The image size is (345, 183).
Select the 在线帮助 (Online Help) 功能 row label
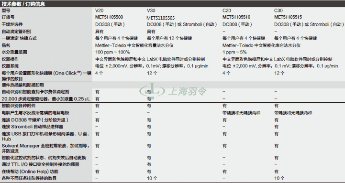(30, 172)
